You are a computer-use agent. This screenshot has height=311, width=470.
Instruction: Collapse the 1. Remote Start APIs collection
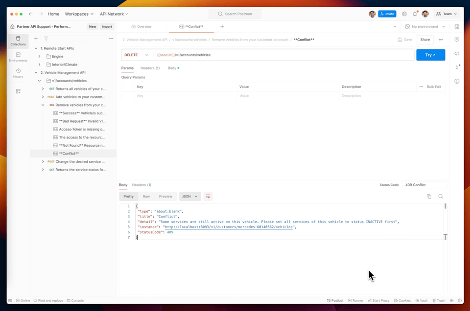click(x=36, y=48)
